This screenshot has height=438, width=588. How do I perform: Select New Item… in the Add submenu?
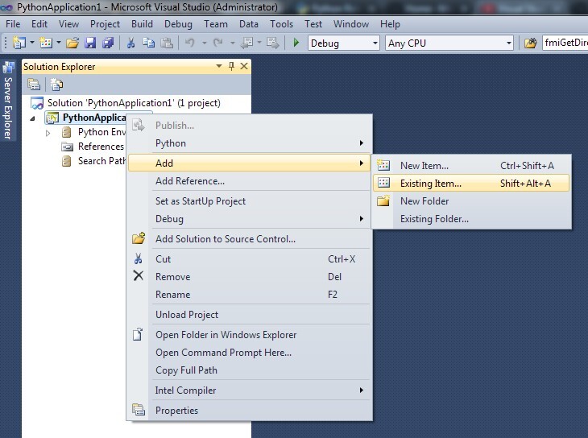coord(471,165)
